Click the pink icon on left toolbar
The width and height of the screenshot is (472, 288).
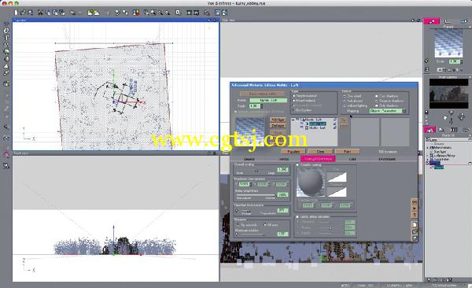(x=6, y=155)
